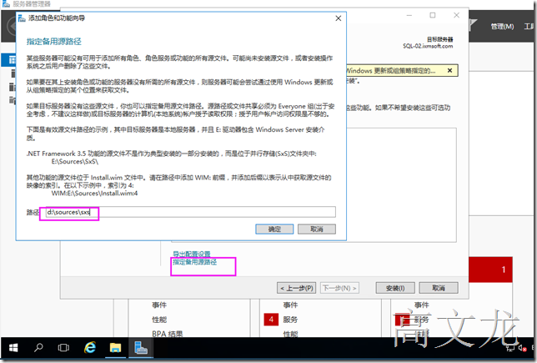Open File Explorer from the taskbar
Screen dimensions: 537x363
point(115,348)
